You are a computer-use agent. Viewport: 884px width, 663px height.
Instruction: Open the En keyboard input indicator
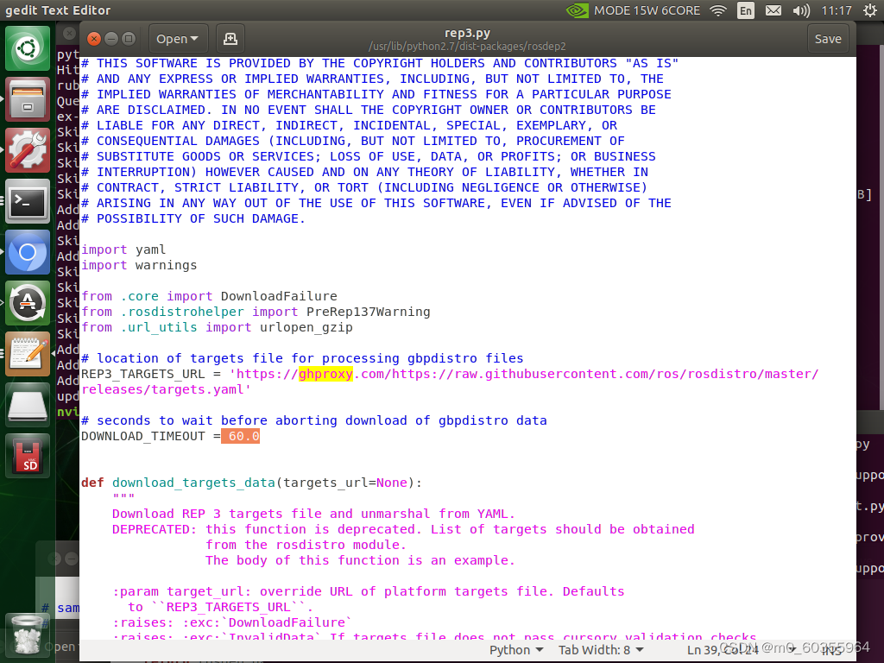745,10
